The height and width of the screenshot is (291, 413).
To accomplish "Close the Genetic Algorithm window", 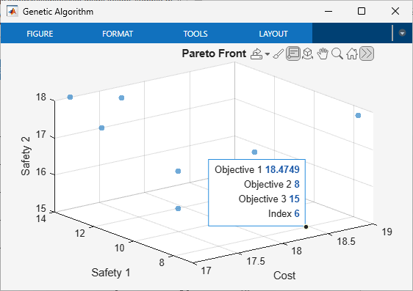I will pyautogui.click(x=395, y=11).
